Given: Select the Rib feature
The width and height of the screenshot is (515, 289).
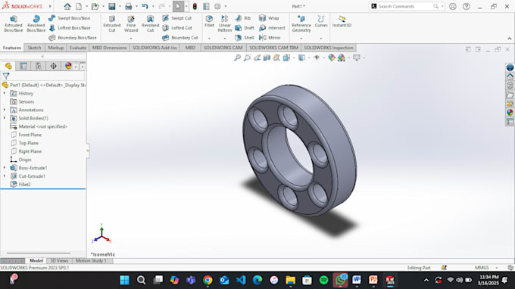Looking at the screenshot, I should pyautogui.click(x=243, y=18).
